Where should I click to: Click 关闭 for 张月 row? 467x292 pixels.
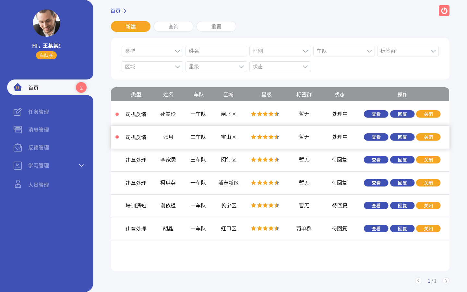[x=428, y=137]
